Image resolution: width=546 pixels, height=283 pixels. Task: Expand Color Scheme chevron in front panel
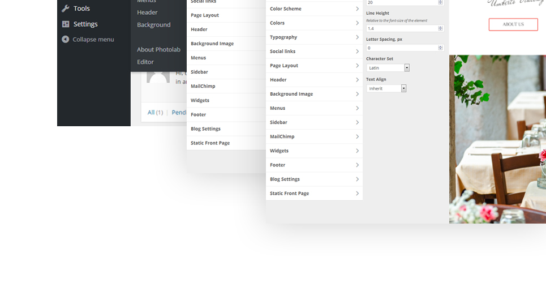357,8
